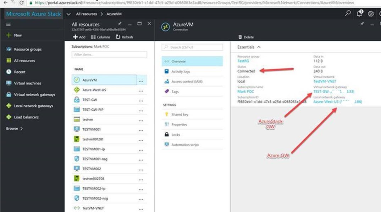Image resolution: width=381 pixels, height=212 pixels.
Task: Open the TESTVM002-nsg resource
Action: (x=95, y=199)
